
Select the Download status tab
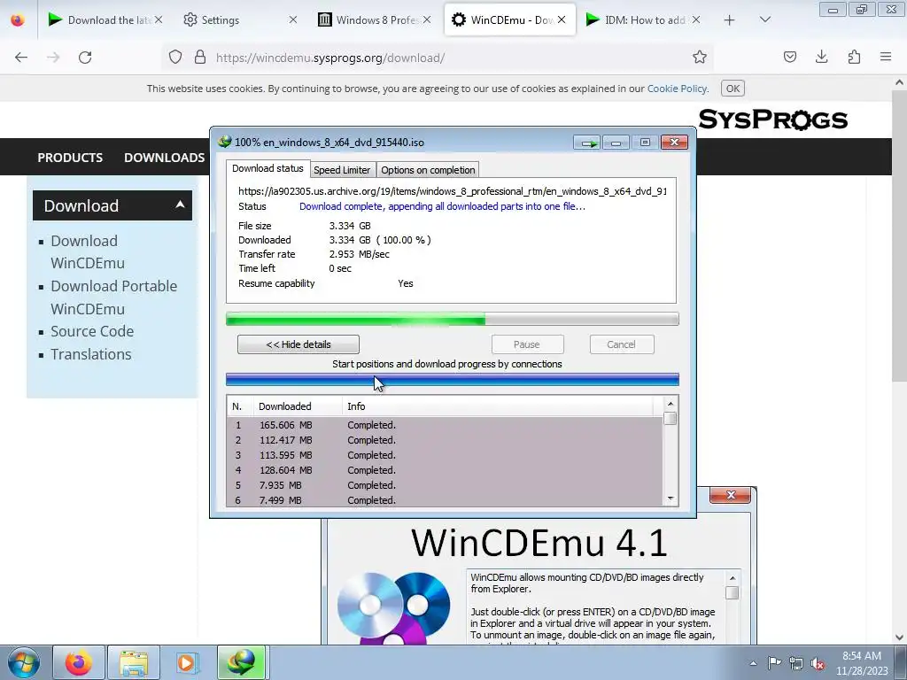point(267,168)
